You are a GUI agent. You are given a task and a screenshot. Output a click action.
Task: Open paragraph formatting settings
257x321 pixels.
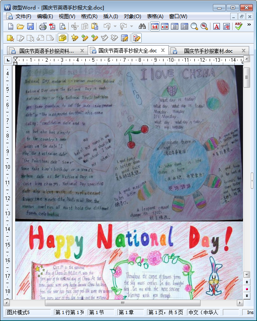pos(227,26)
